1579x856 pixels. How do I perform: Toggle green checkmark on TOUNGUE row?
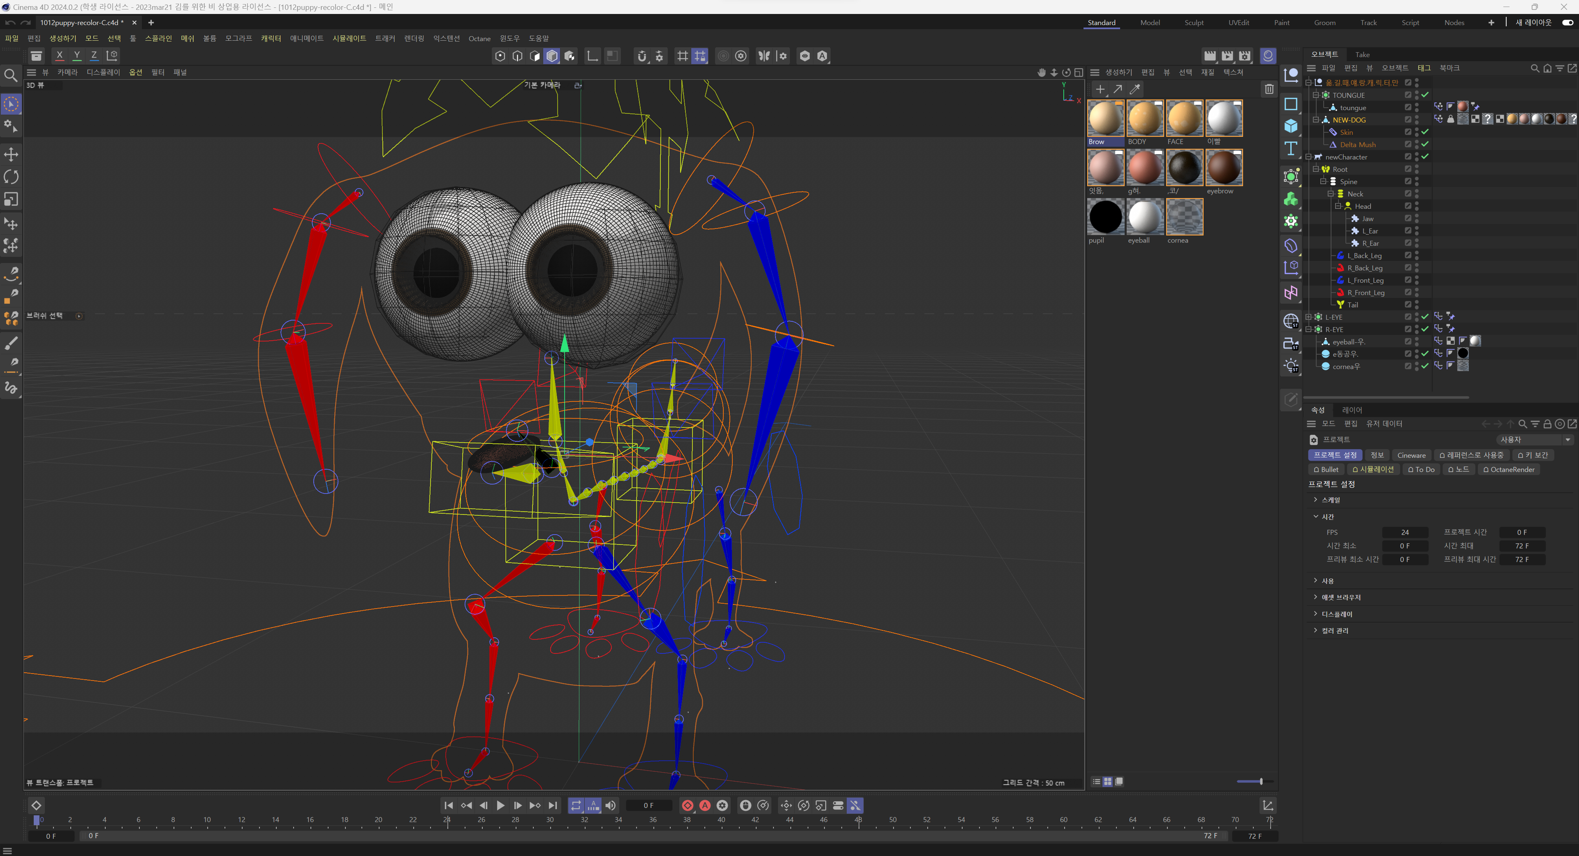pos(1425,95)
